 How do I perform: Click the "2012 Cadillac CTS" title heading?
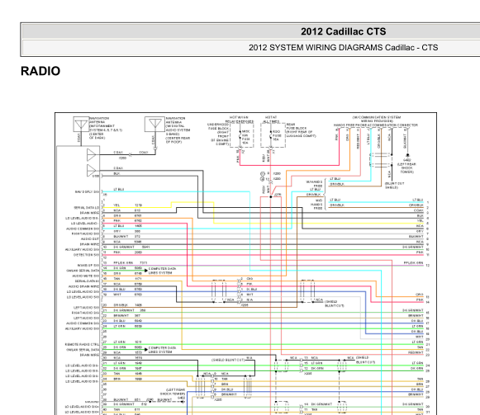343,31
